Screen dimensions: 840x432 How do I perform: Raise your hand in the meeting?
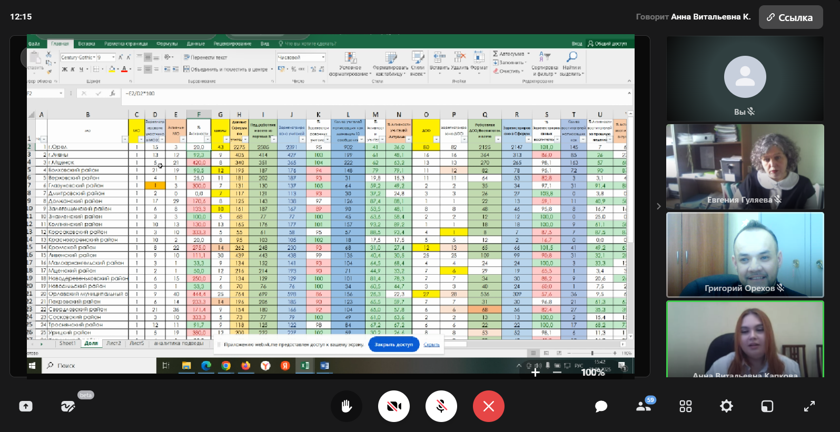coord(346,406)
